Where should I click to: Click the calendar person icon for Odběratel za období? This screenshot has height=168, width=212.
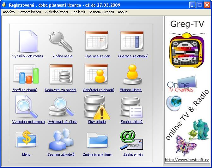pyautogui.click(x=96, y=74)
